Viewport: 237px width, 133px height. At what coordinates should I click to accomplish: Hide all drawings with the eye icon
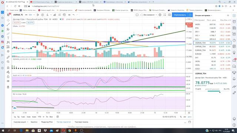coord(8,81)
